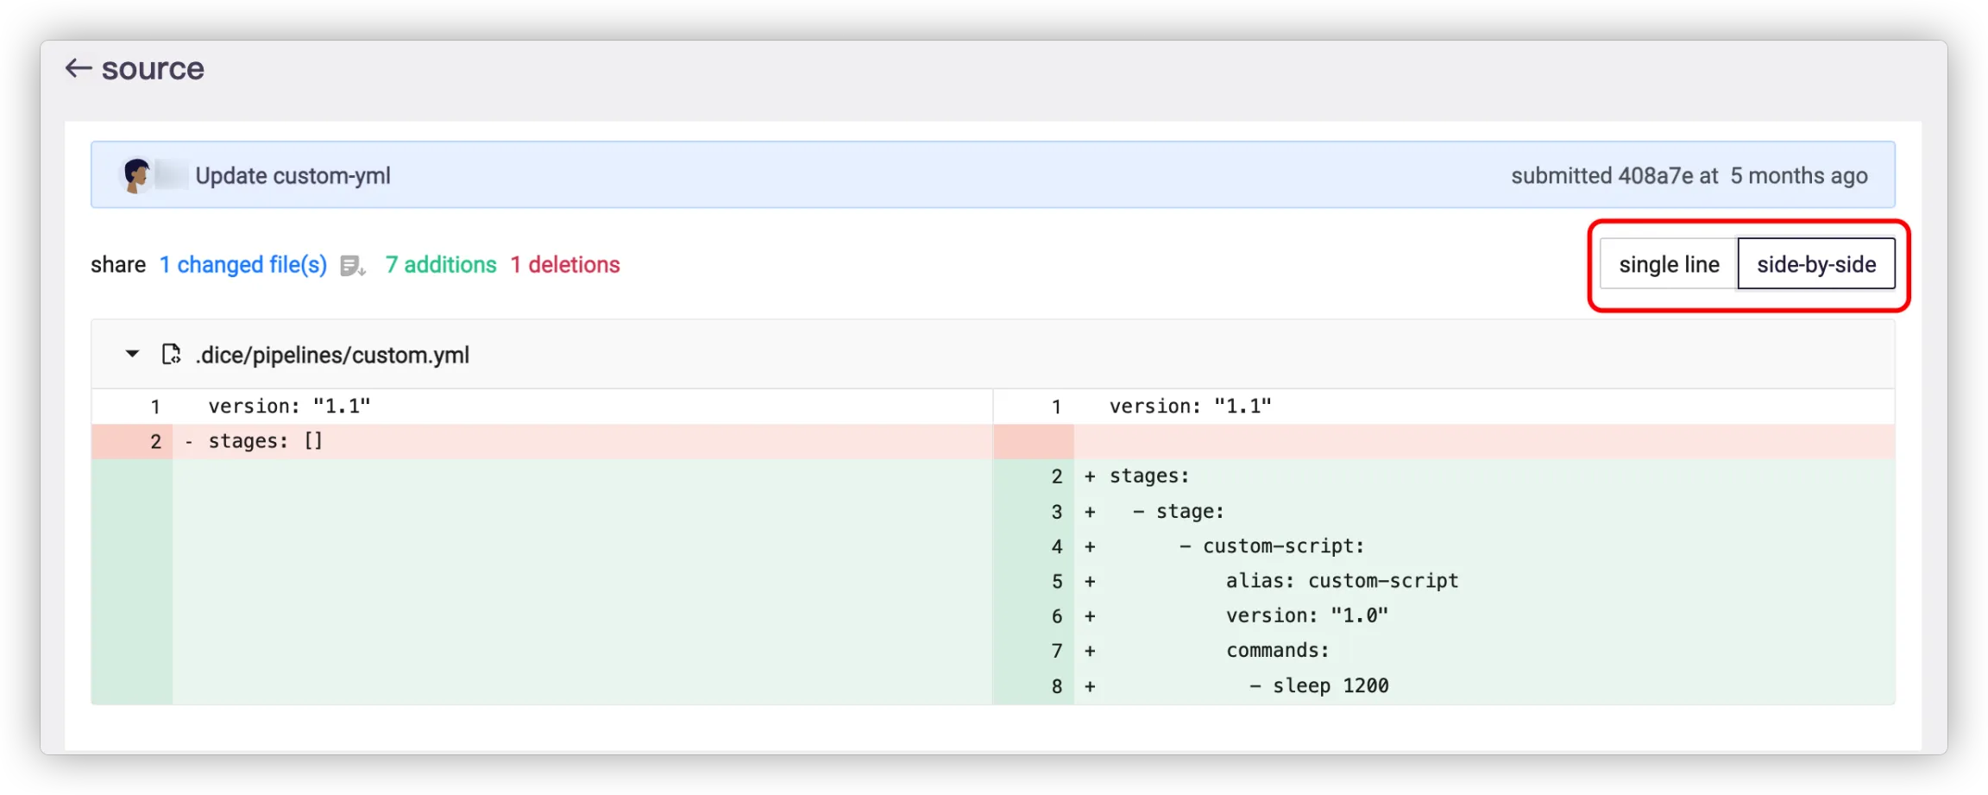The height and width of the screenshot is (795, 1988).
Task: Select the added line sleep 1200
Action: click(x=1318, y=686)
